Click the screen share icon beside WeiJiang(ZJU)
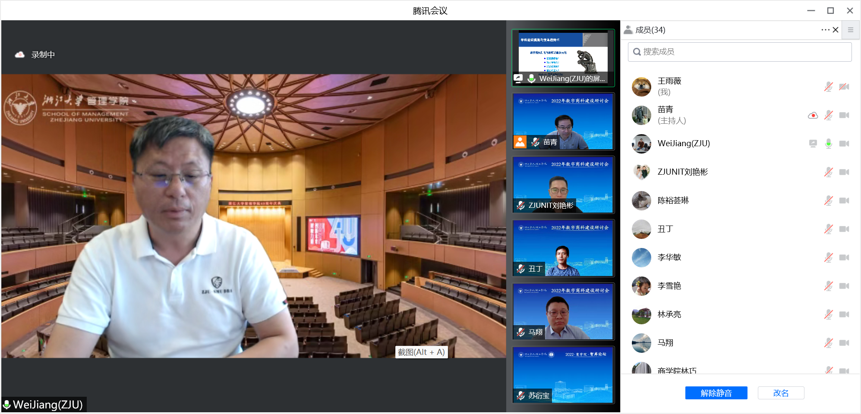This screenshot has width=861, height=414. (x=813, y=144)
